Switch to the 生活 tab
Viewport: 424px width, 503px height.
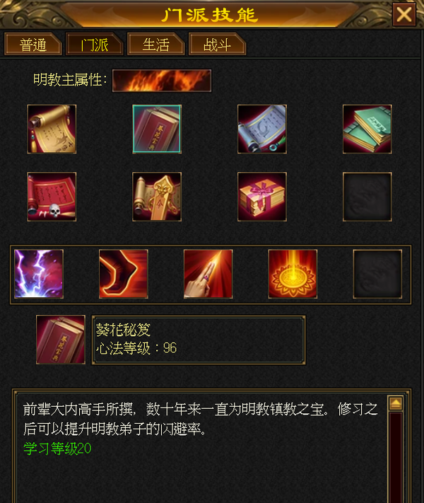(156, 45)
